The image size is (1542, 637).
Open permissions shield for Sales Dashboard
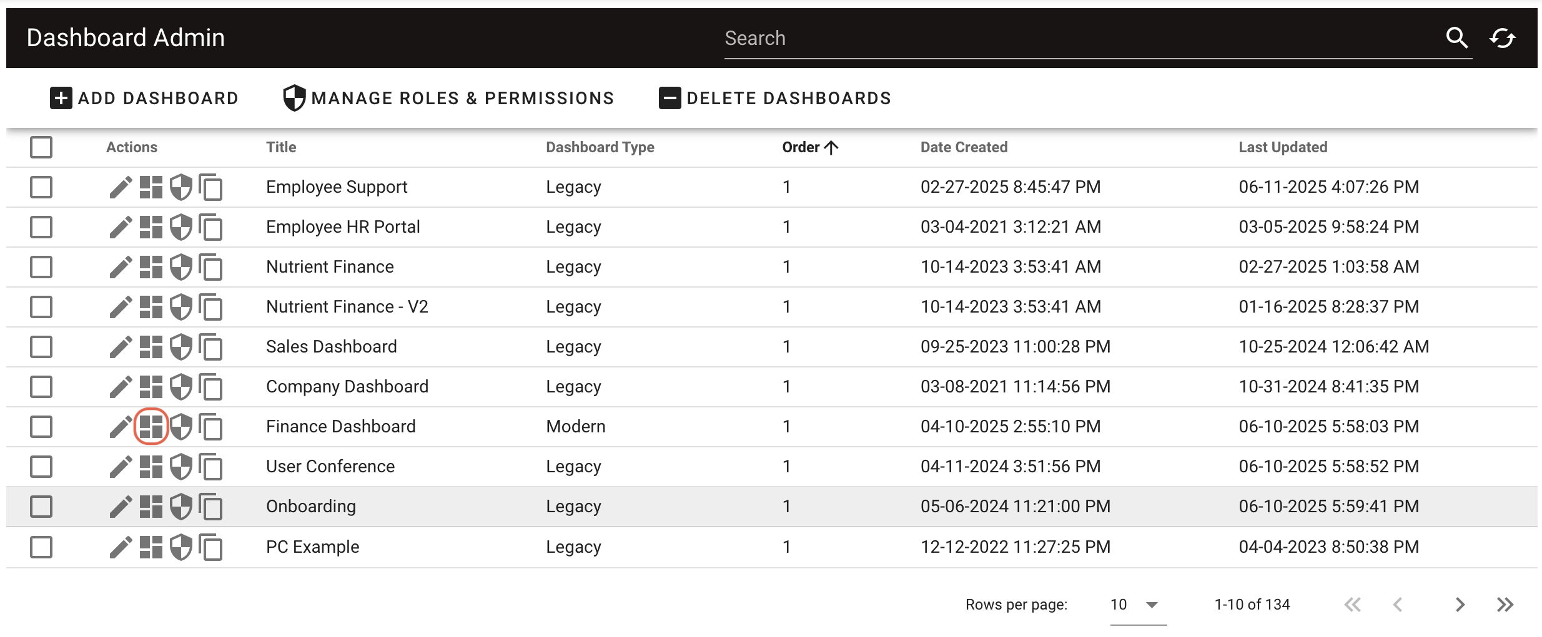tap(181, 347)
